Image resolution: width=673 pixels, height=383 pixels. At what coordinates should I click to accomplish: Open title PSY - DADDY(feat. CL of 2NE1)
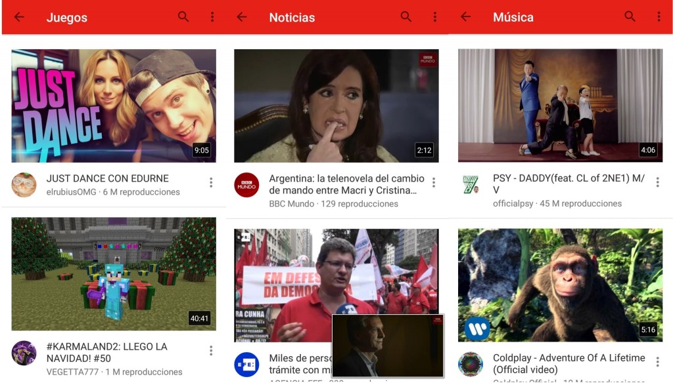click(569, 184)
